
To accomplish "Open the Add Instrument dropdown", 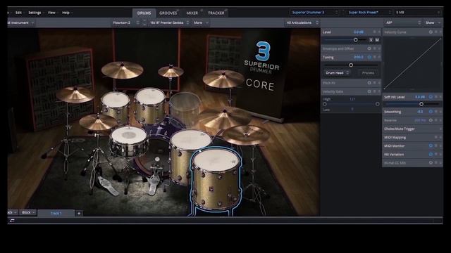I will 20,22.
